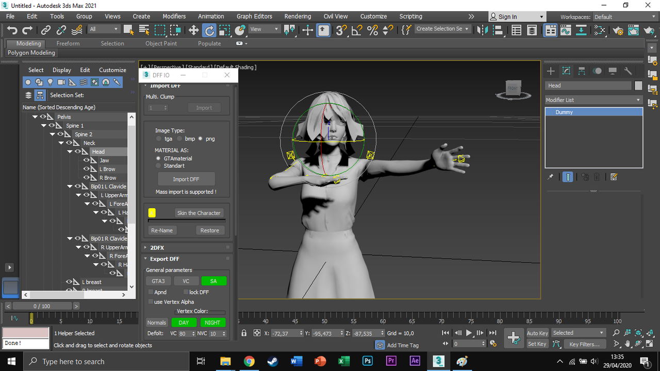This screenshot has height=371, width=660.
Task: Click the Play Animation button
Action: pos(469,333)
